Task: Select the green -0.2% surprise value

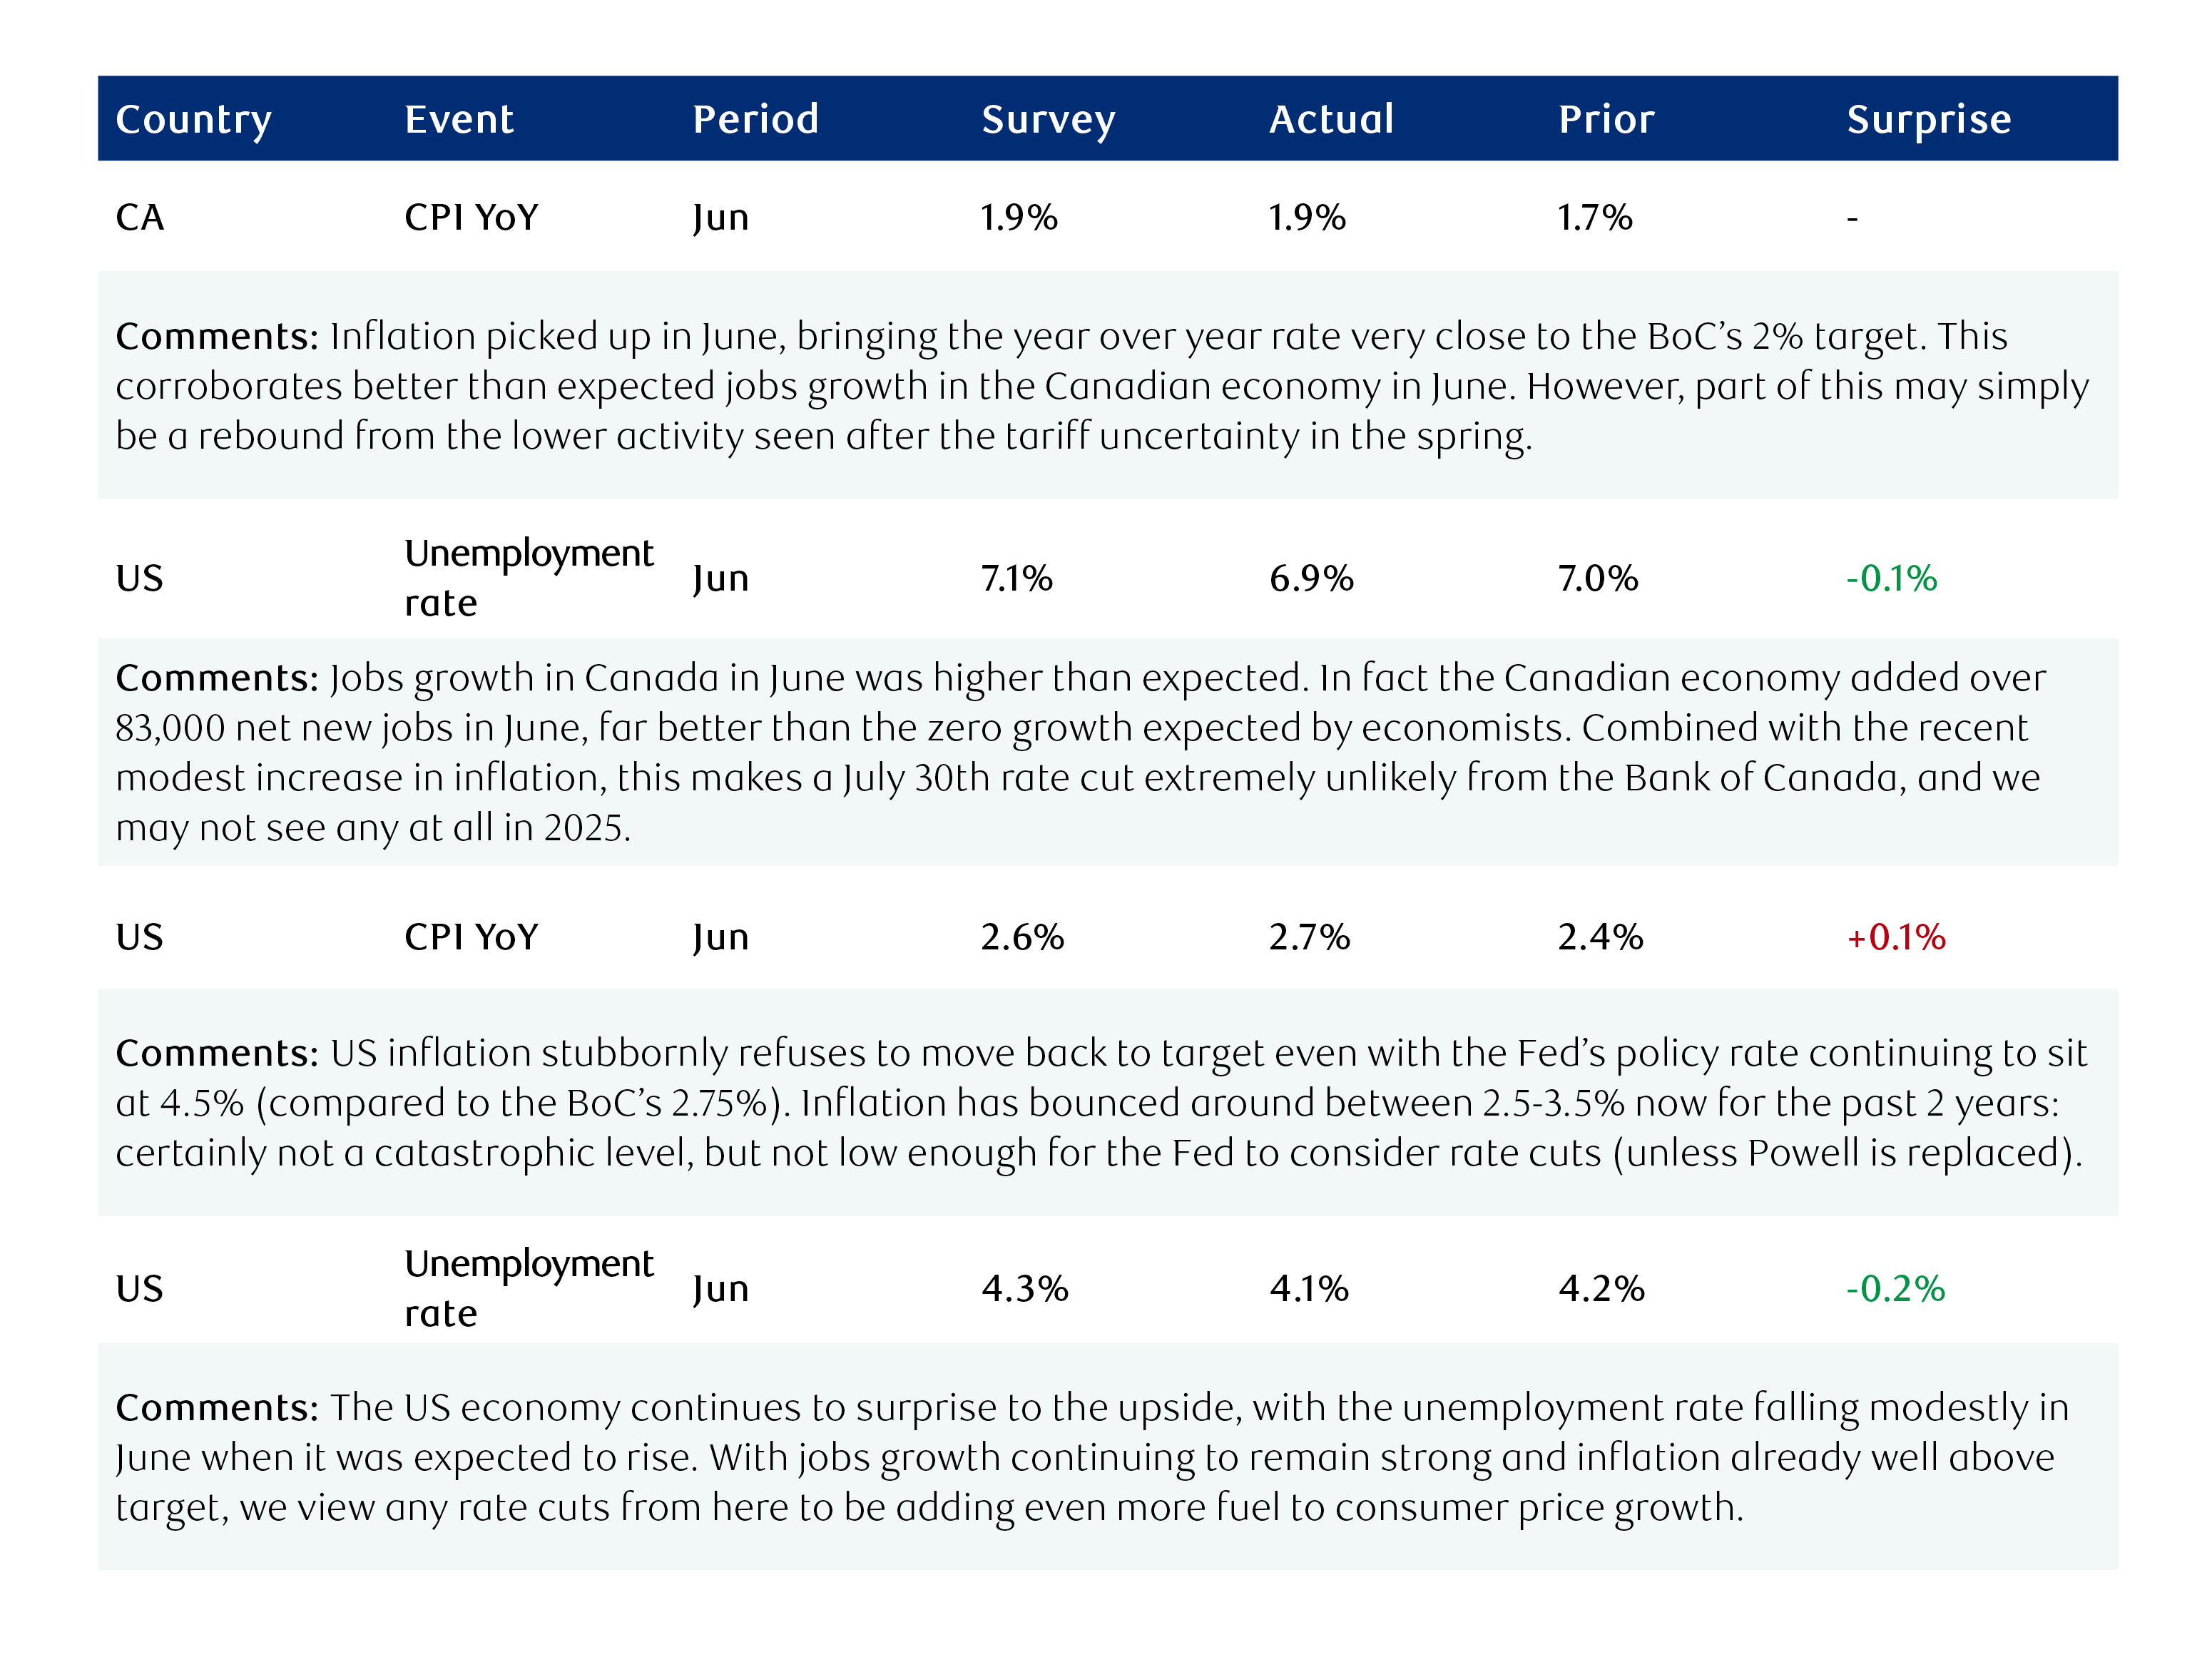Action: tap(1895, 1289)
